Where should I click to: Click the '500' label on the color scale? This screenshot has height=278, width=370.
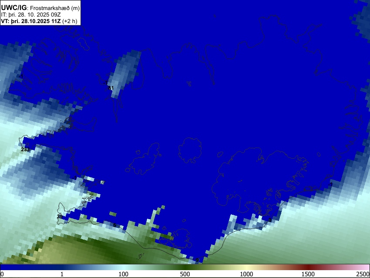[185, 274]
